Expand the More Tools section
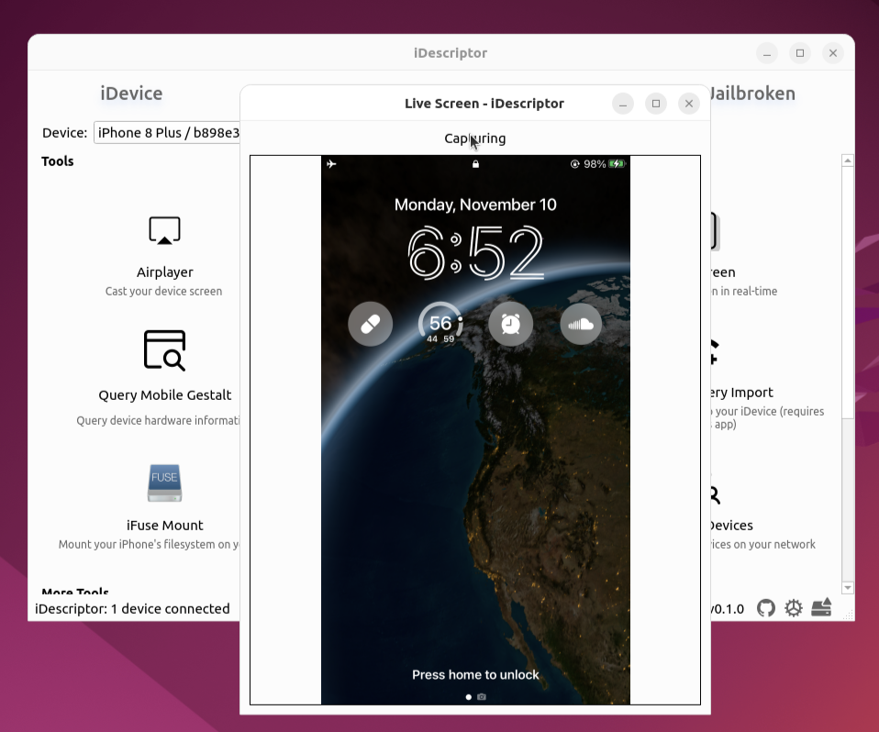Screen dimensions: 879x732 (76, 592)
